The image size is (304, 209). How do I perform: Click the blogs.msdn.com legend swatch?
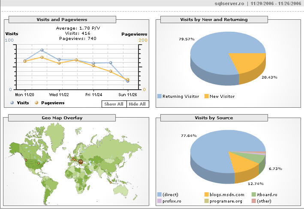207,194
